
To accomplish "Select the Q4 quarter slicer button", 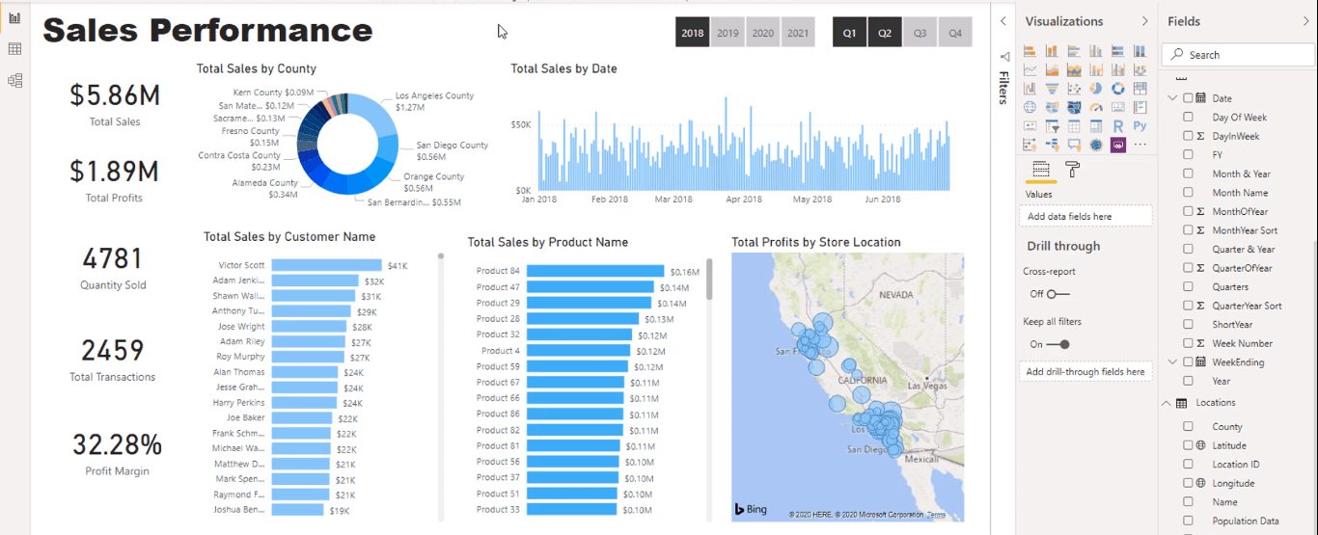I will 955,32.
